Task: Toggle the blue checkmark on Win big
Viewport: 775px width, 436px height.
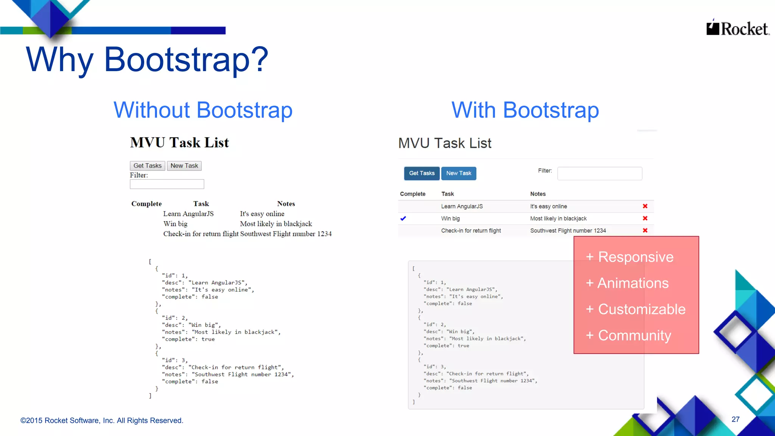Action: click(403, 218)
